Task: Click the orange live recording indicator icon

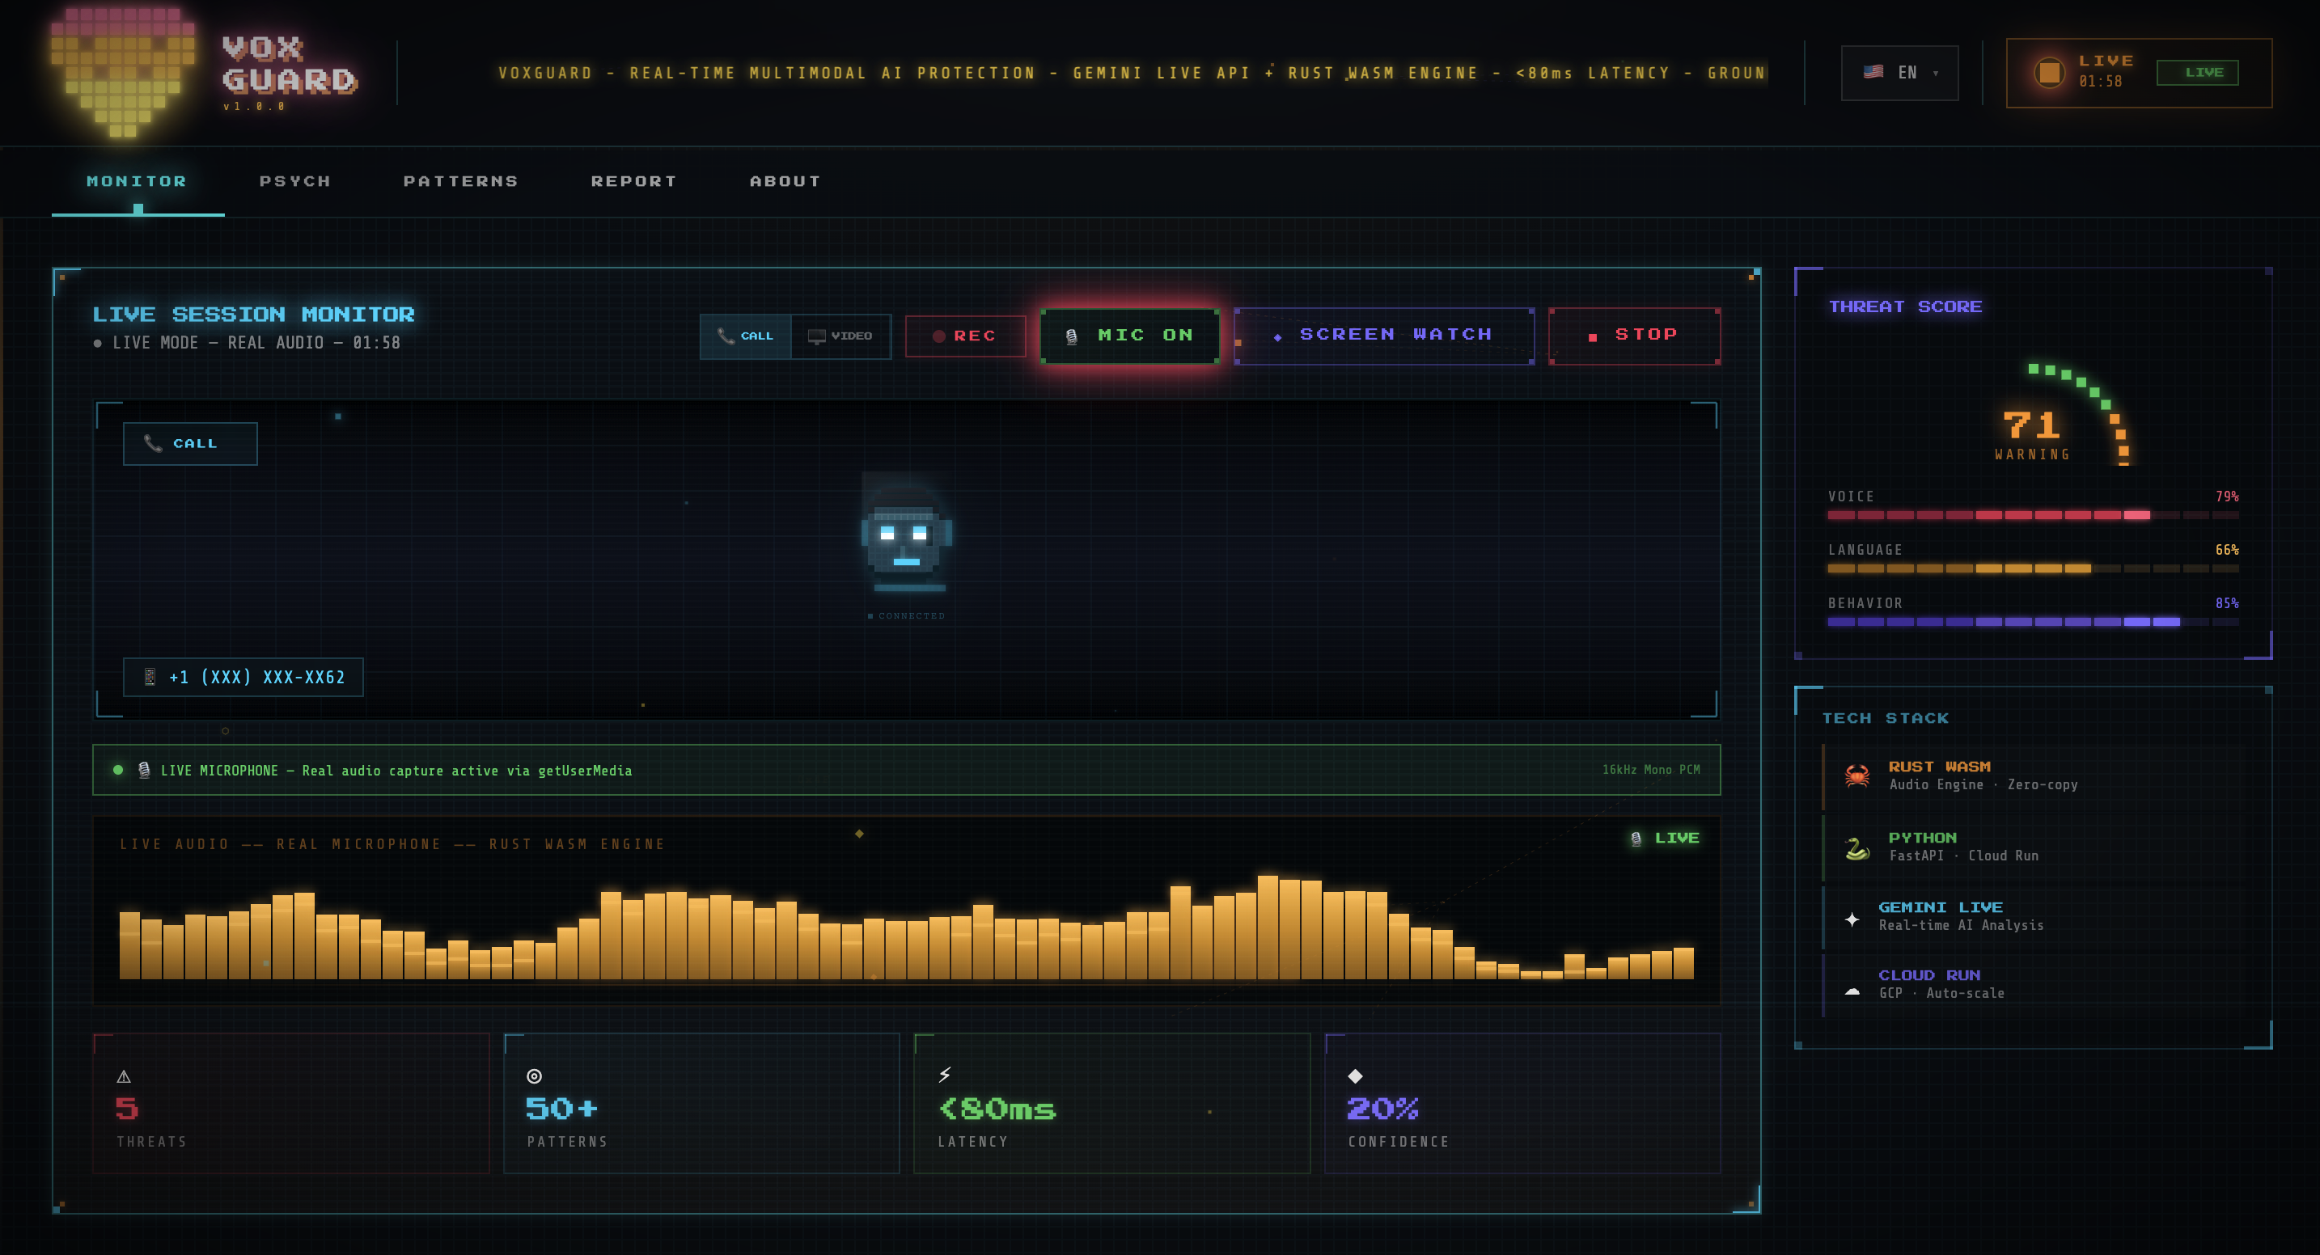Action: coord(2049,72)
